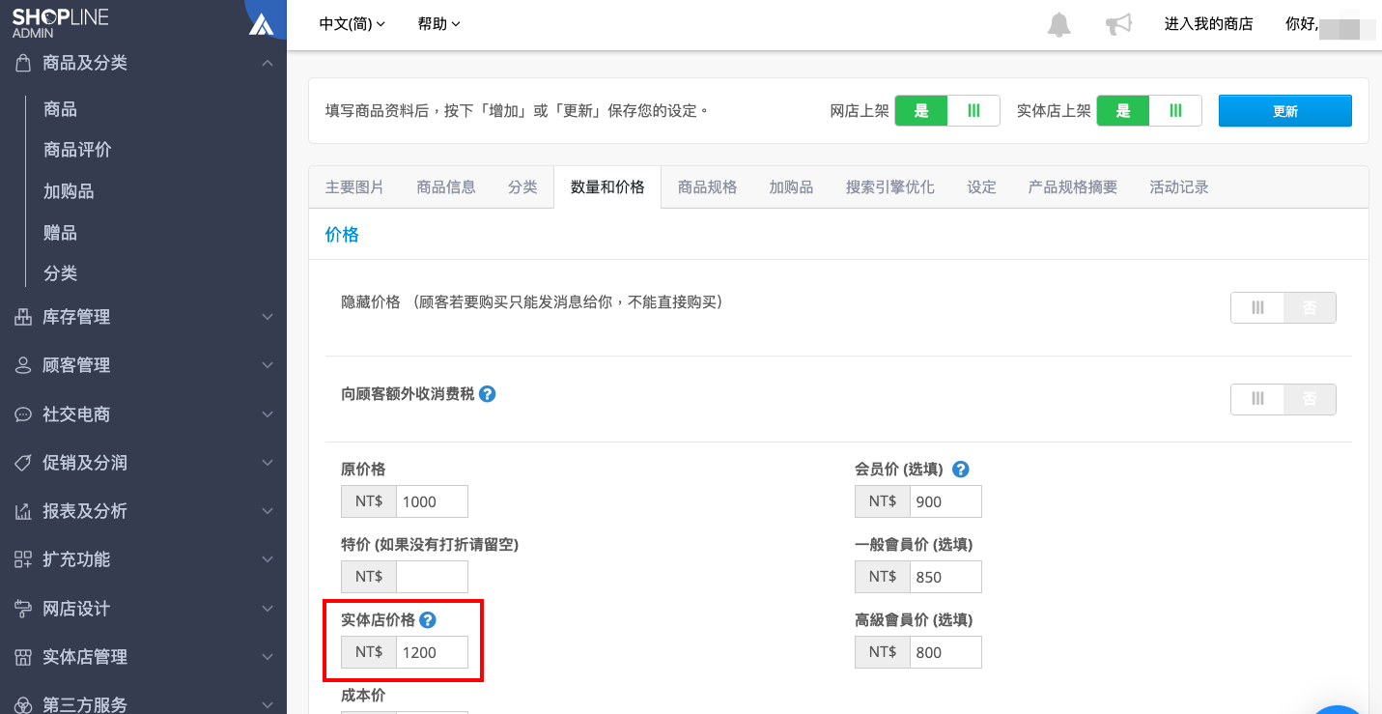Image resolution: width=1382 pixels, height=714 pixels.
Task: Click the 进入我的商店 link
Action: 1208,24
